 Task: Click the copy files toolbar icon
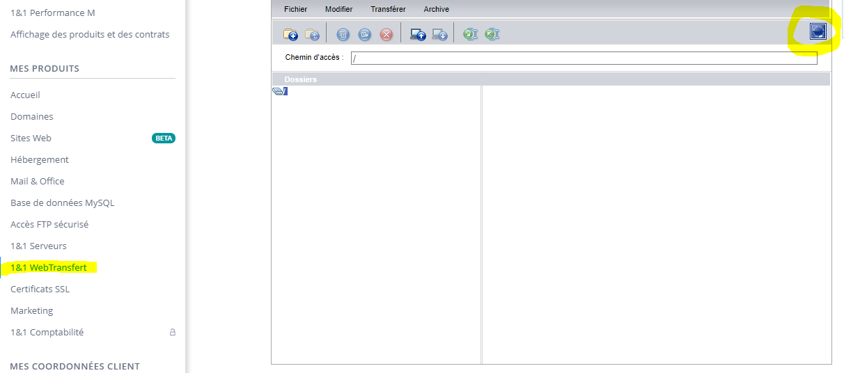(343, 34)
